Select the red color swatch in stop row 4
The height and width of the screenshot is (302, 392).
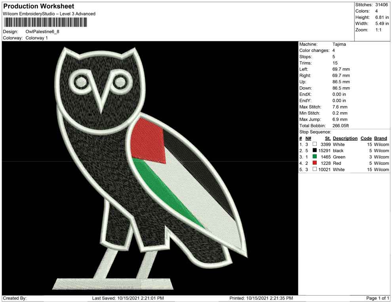pos(314,163)
